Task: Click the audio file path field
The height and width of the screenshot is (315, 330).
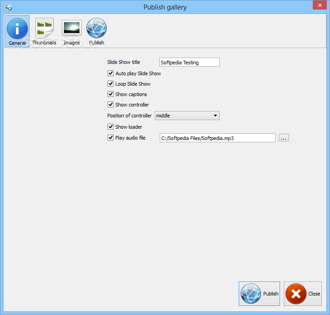Action: [217, 138]
